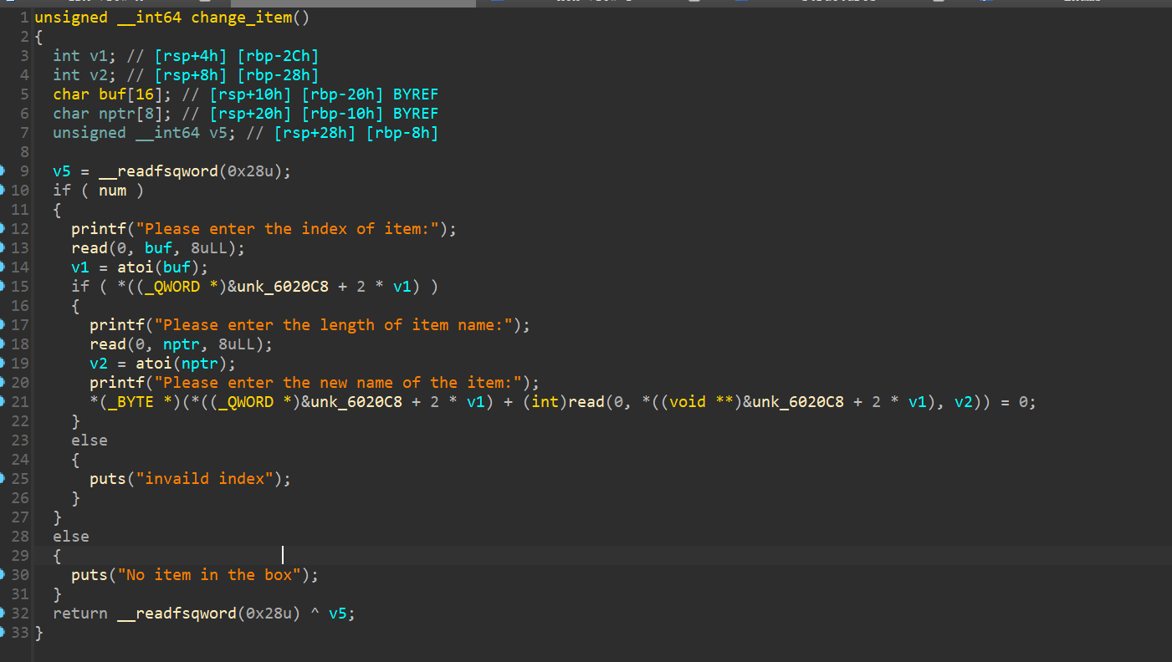Toggle the breakpoint dot on line 9
The width and height of the screenshot is (1172, 662).
click(3, 171)
